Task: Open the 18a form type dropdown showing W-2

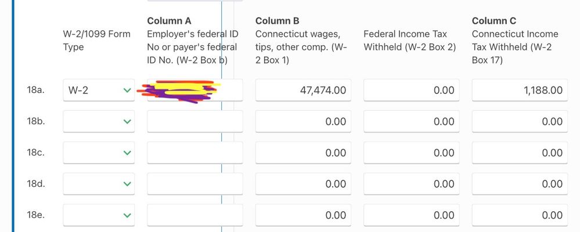Action: tap(99, 90)
